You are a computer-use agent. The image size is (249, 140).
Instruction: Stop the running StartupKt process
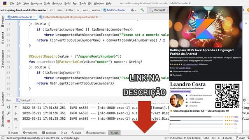(9, 121)
